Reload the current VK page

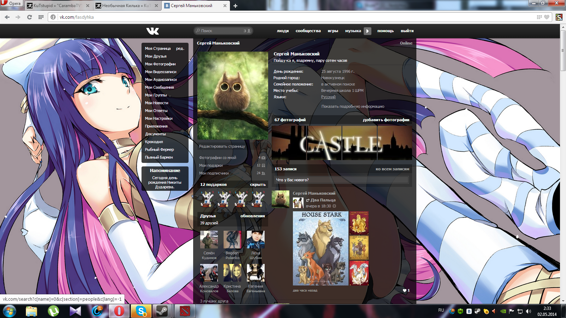pos(29,17)
